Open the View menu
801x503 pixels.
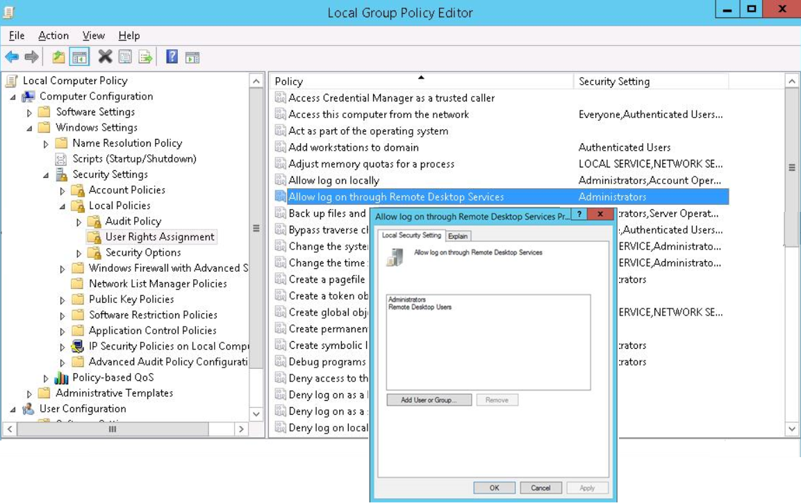(94, 35)
